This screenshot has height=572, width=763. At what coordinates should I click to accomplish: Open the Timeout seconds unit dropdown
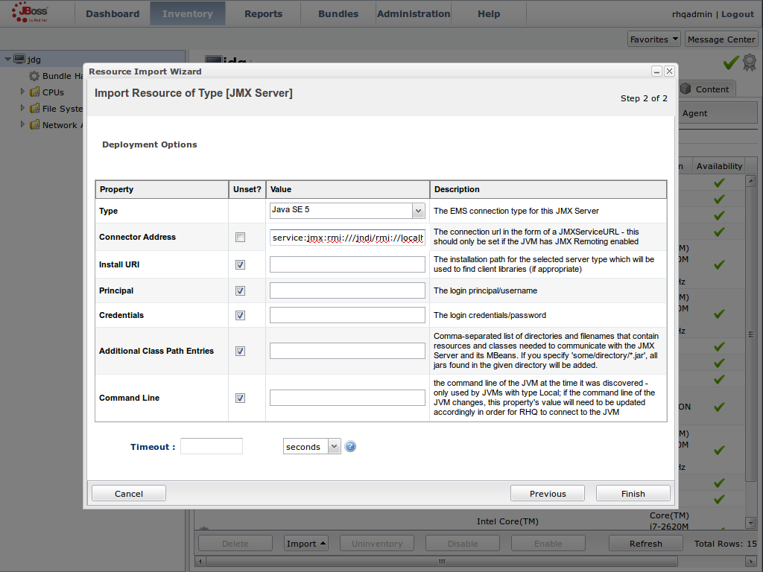point(311,447)
